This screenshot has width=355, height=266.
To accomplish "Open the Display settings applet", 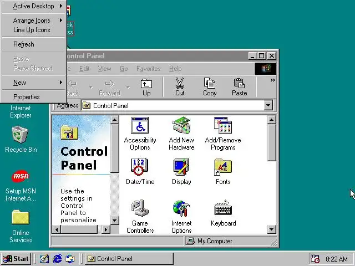I will tap(181, 171).
